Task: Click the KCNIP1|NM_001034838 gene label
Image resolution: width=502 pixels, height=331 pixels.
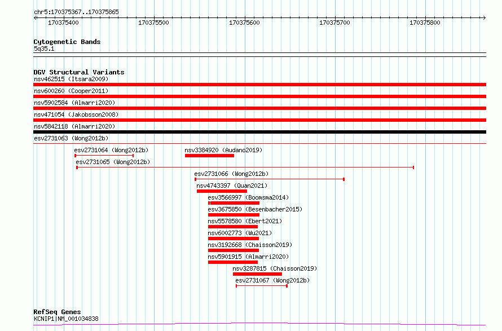Action: pos(66,319)
